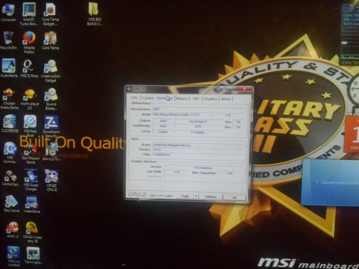Open the MSI BIG BANG X folder
359x269 pixels.
[x=95, y=14]
